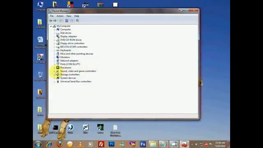263x148 pixels.
Task: Open FileZilla from the taskbar
Action: (x=101, y=144)
